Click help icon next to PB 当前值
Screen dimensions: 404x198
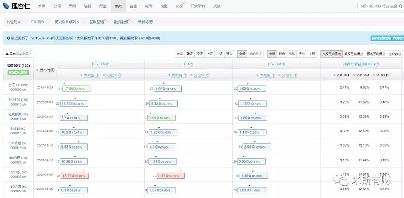pyautogui.click(x=185, y=75)
